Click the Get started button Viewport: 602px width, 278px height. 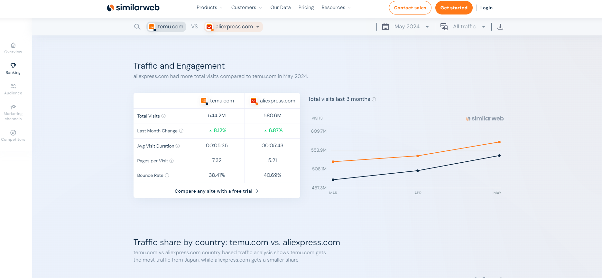pos(454,8)
